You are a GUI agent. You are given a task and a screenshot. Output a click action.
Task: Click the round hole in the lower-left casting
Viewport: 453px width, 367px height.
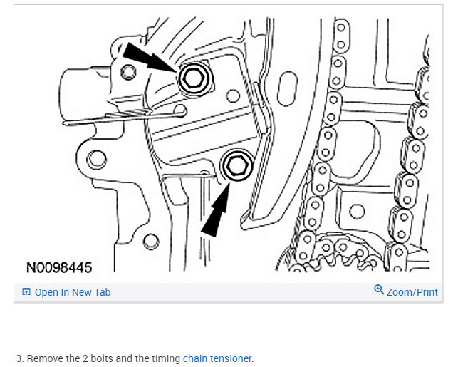(x=96, y=160)
